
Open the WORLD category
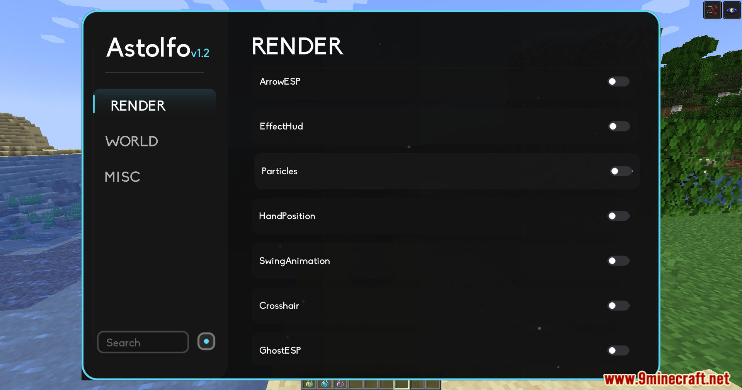(x=132, y=141)
